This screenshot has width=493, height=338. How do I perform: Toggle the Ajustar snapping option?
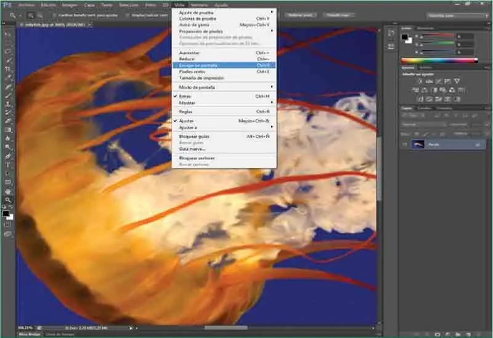(187, 121)
